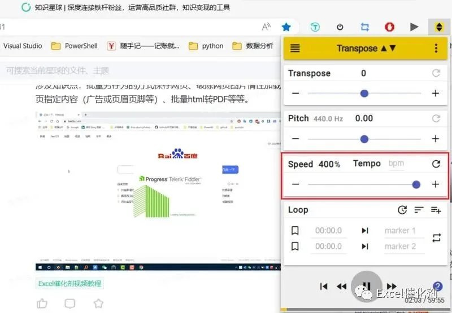Click the Speed slider handle
Image resolution: width=452 pixels, height=313 pixels.
(416, 184)
